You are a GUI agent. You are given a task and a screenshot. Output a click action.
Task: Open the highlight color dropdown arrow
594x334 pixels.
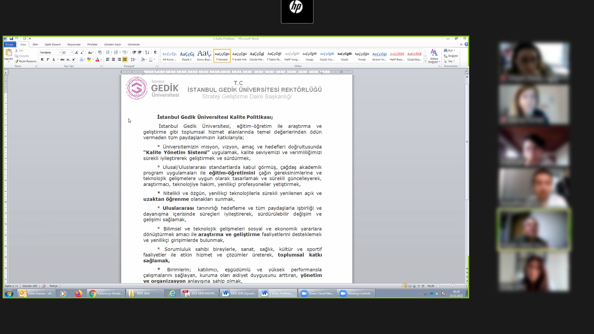(93, 60)
